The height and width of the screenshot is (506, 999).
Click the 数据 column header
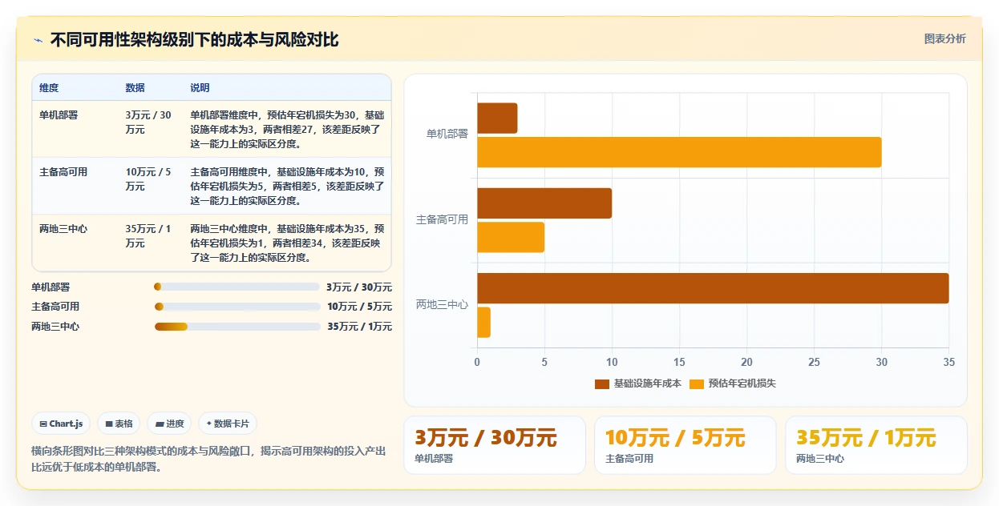(135, 88)
